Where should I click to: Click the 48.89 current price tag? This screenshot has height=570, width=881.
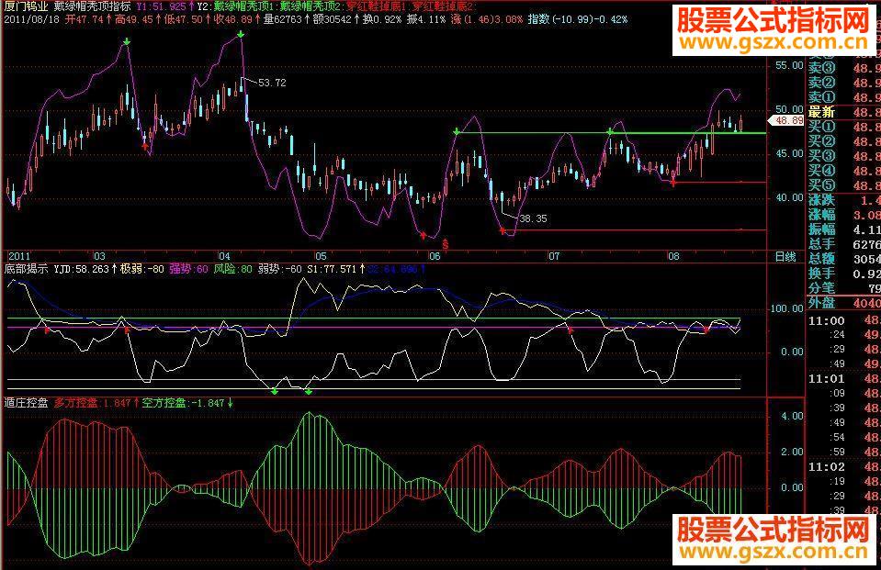[786, 121]
